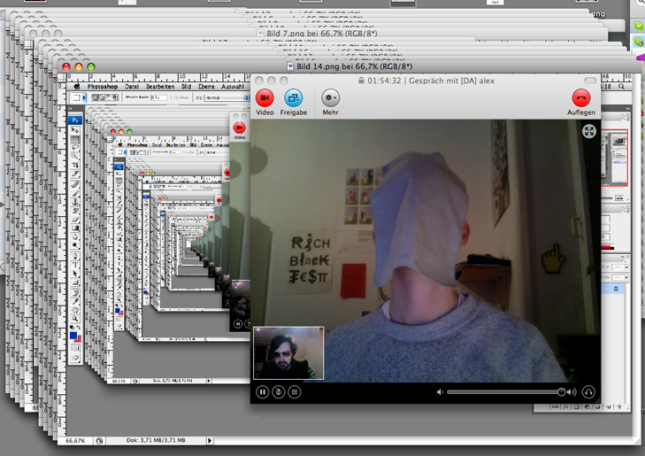Click the background color swatch
This screenshot has width=645, height=456.
tap(78, 340)
